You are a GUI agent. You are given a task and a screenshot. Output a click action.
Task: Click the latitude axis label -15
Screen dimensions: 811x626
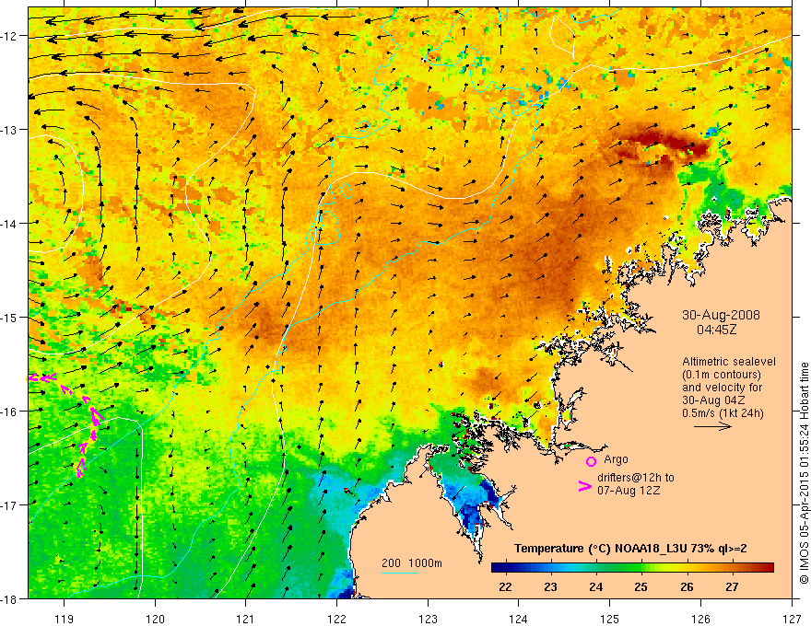pyautogui.click(x=9, y=318)
